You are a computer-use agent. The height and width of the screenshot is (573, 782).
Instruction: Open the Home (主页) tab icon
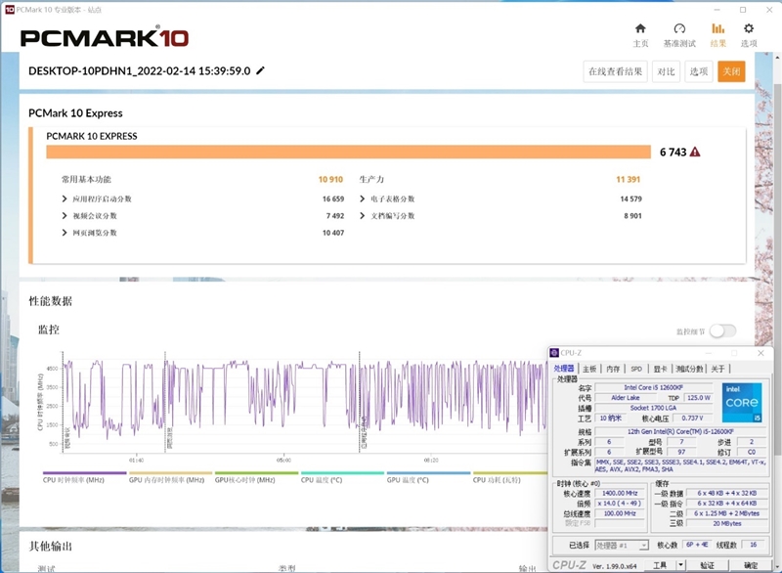coord(640,28)
